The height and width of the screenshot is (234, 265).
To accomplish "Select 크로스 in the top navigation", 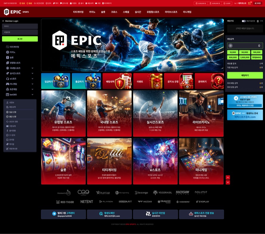I will click(x=114, y=12).
